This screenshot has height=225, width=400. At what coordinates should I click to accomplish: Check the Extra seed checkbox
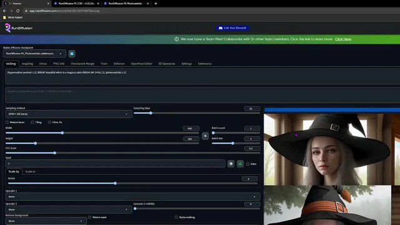[x=247, y=164]
